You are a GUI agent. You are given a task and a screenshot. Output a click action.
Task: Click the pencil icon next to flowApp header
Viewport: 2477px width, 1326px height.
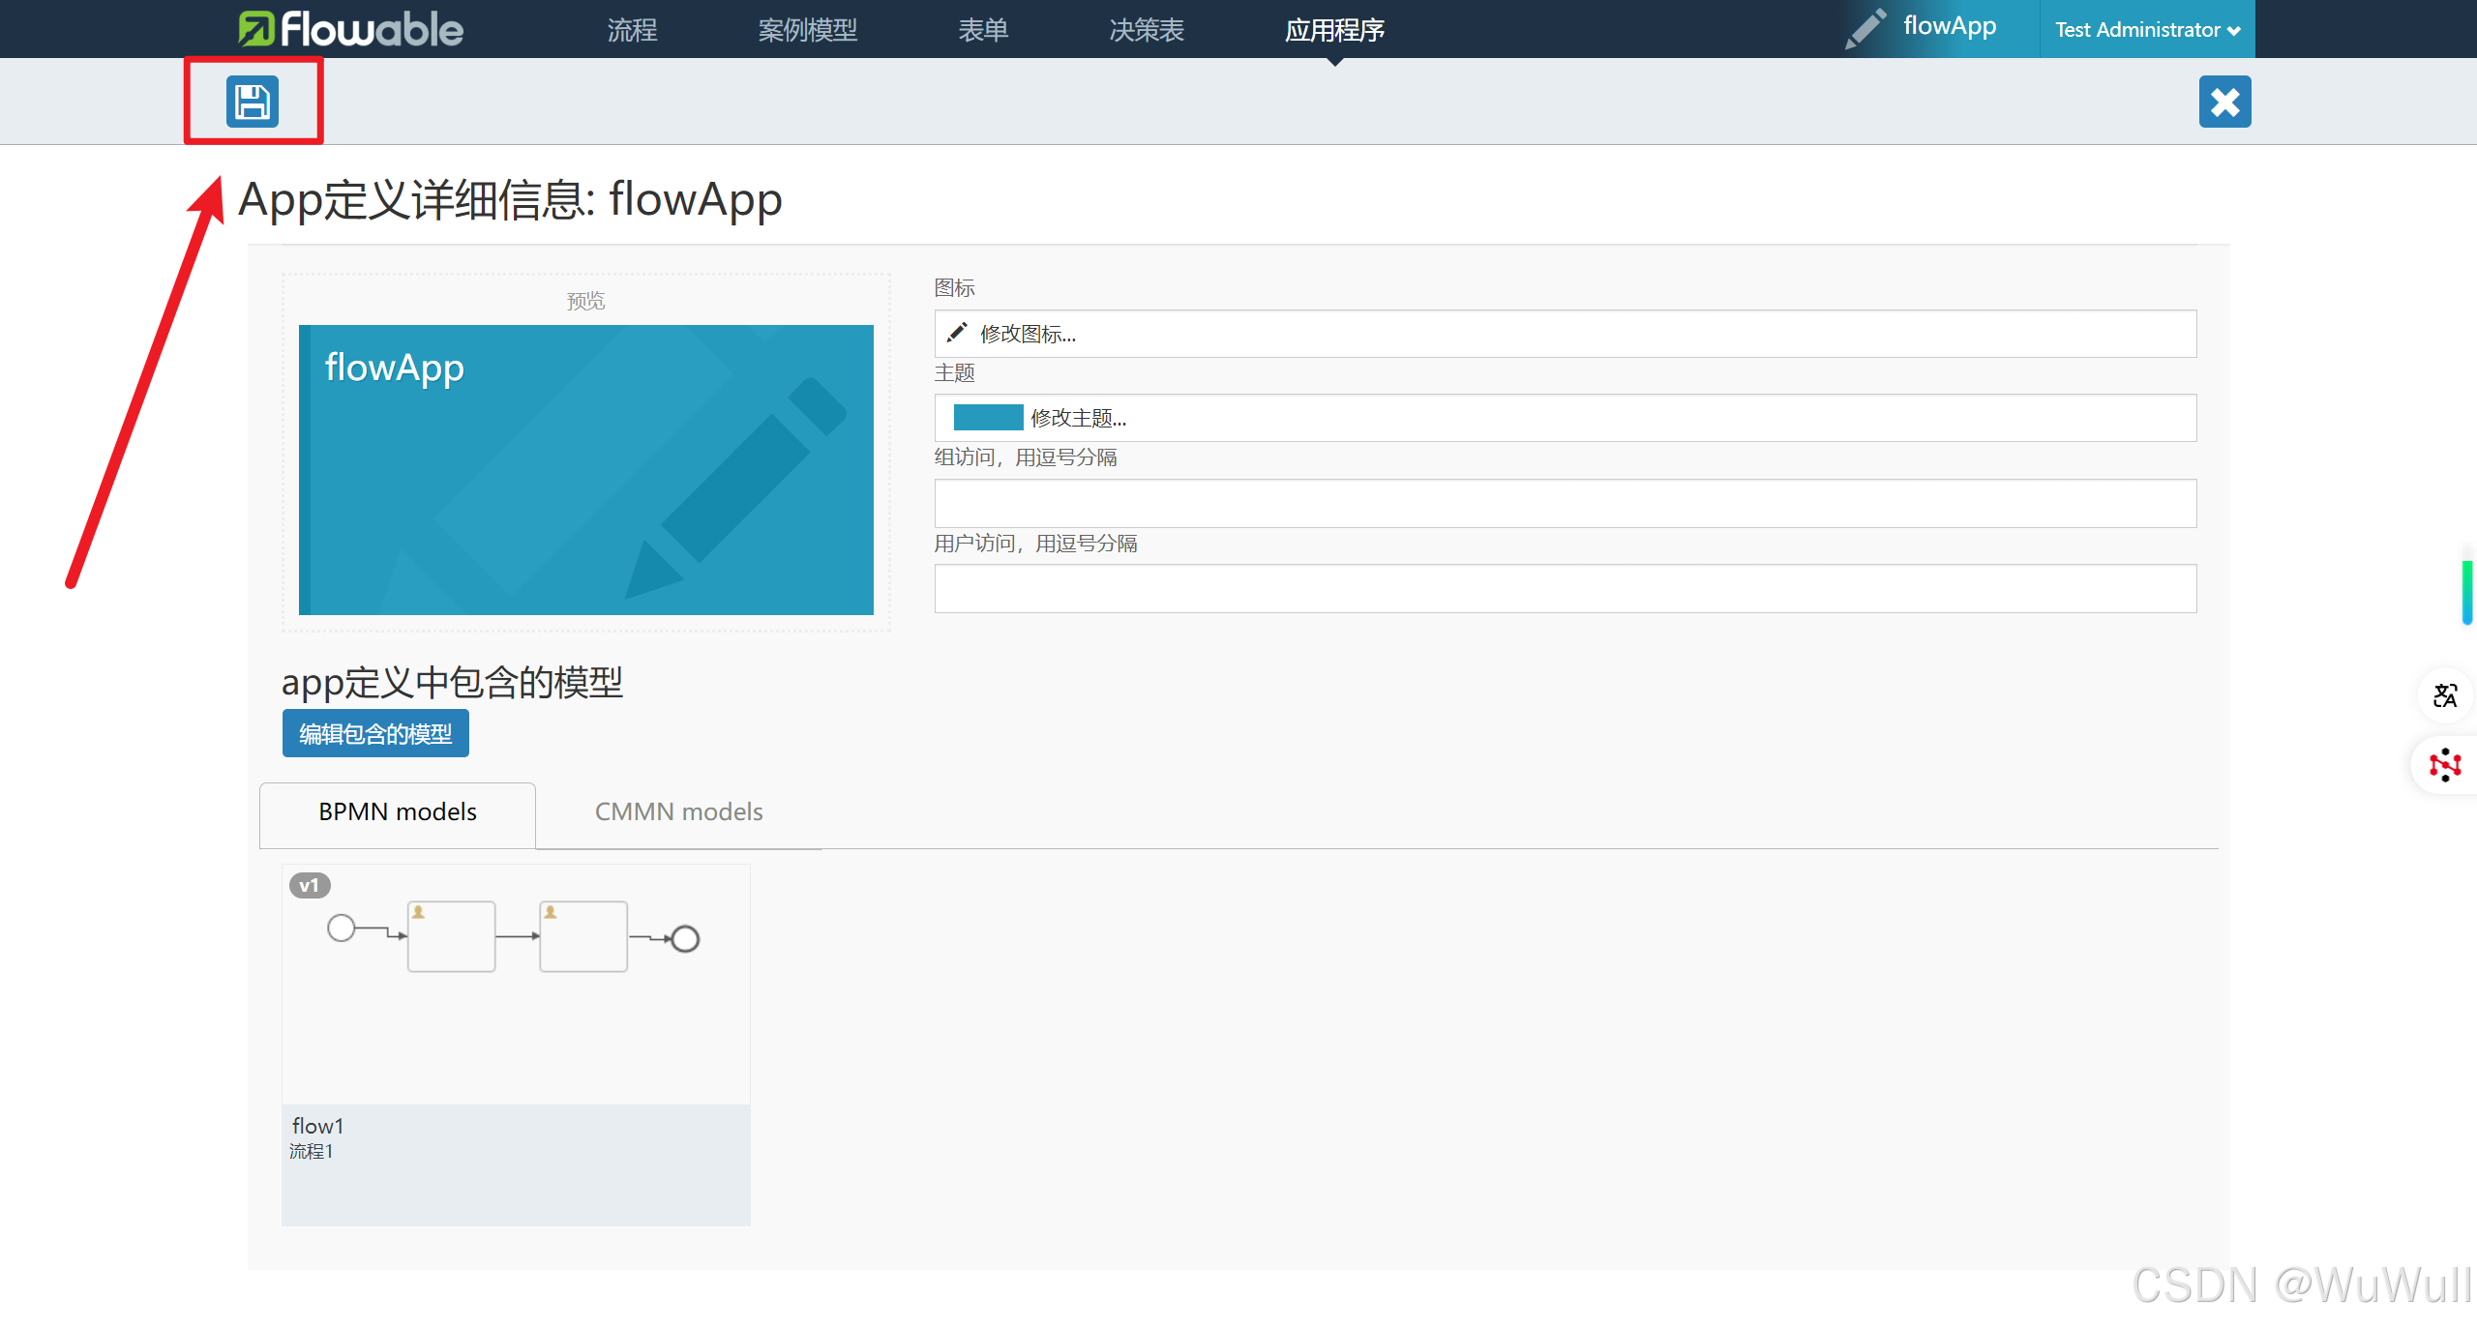click(1865, 28)
